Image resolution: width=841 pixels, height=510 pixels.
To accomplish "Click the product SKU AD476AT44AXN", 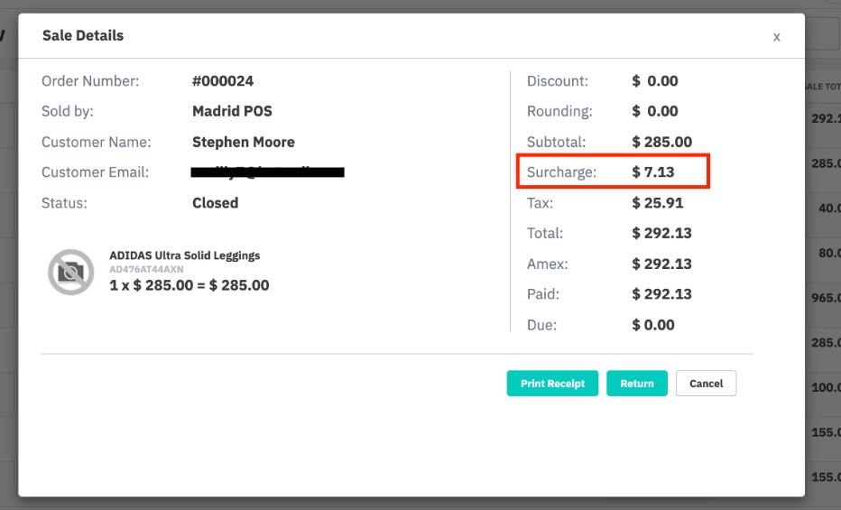I will coord(146,269).
